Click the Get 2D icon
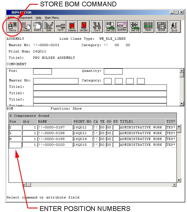 (110, 26)
